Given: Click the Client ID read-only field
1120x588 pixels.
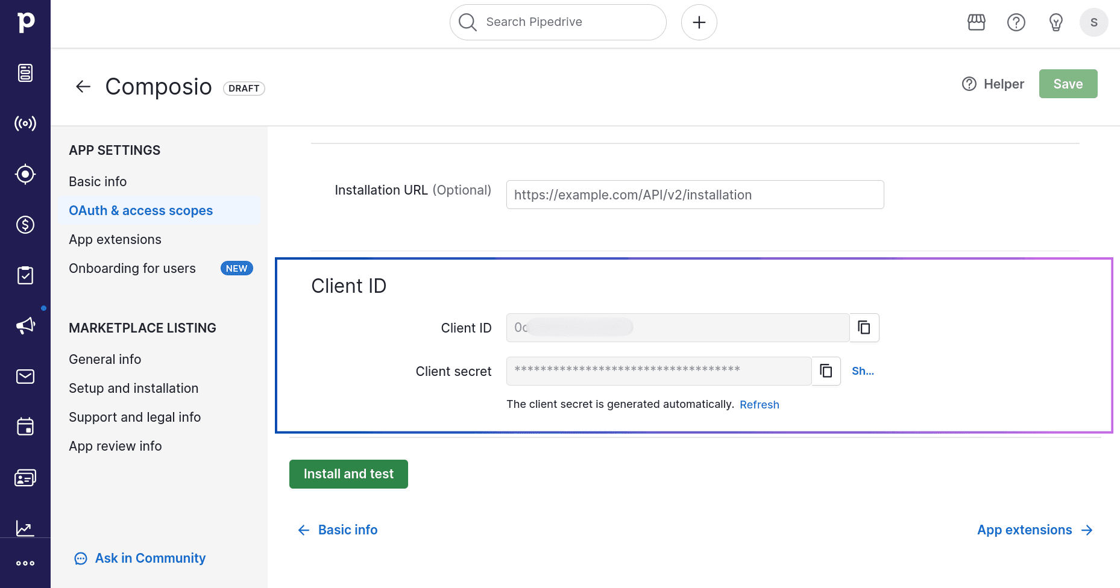Looking at the screenshot, I should point(678,328).
